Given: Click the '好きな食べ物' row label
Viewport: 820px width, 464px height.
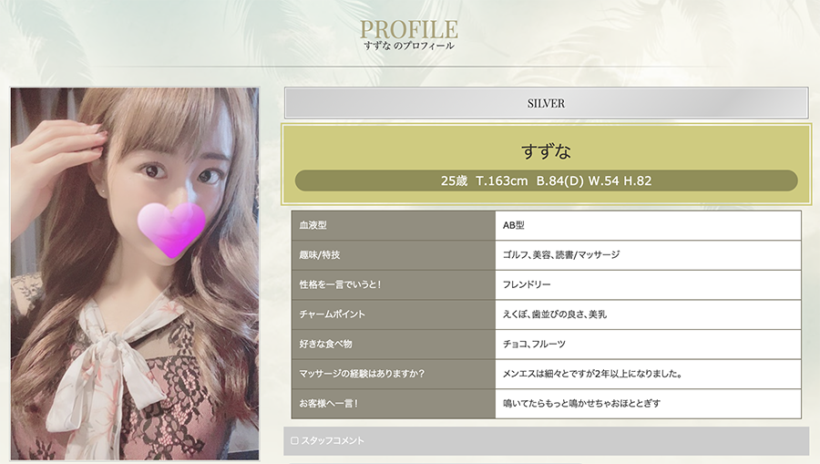Looking at the screenshot, I should 394,345.
